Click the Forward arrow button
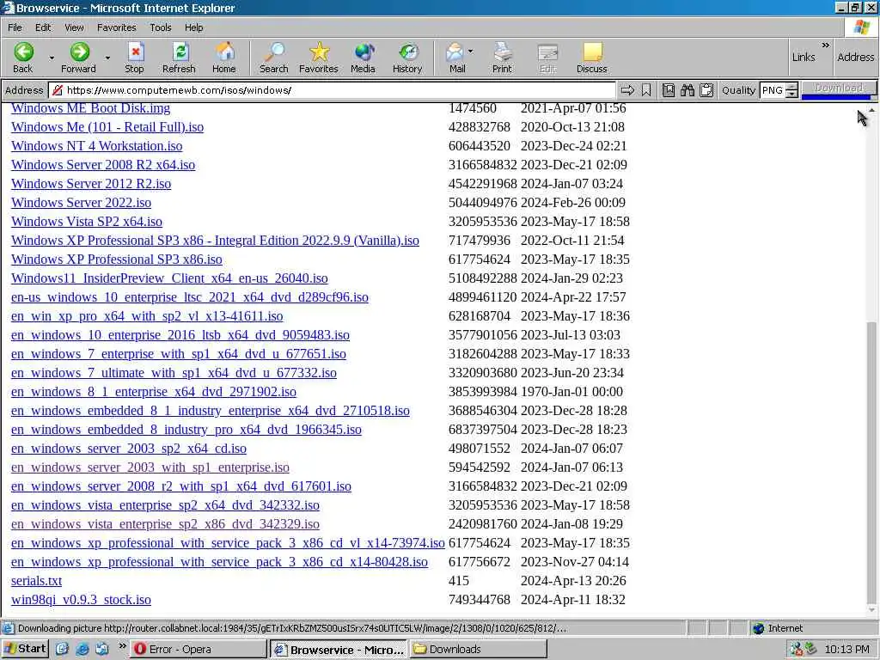Screen dimensions: 880x660 [x=78, y=58]
